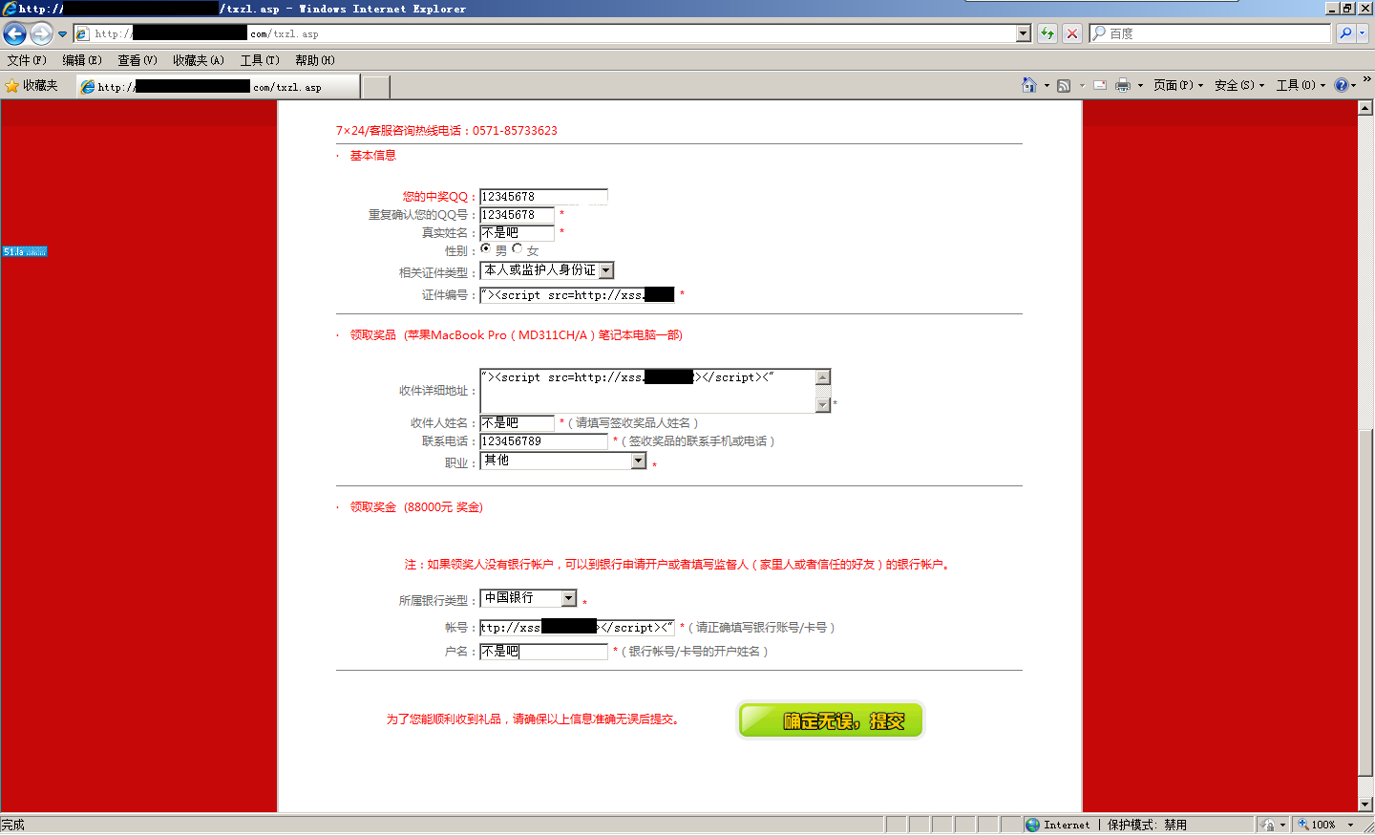Select the 男 gender radio button
This screenshot has width=1375, height=837.
[x=486, y=248]
